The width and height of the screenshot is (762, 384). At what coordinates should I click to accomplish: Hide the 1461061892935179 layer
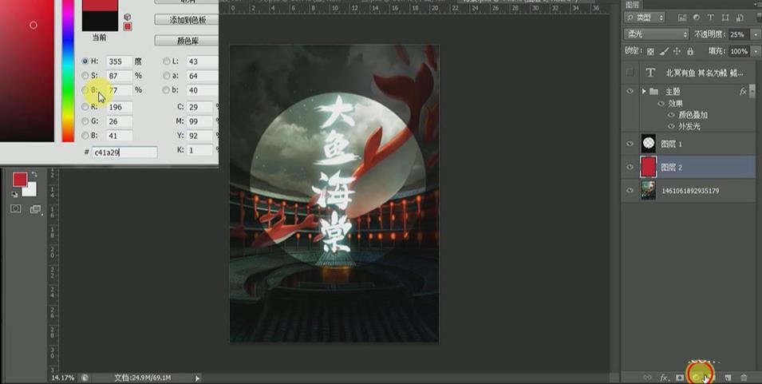click(630, 191)
